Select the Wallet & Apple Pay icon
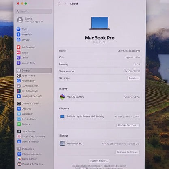169x169 pixels. point(19,164)
